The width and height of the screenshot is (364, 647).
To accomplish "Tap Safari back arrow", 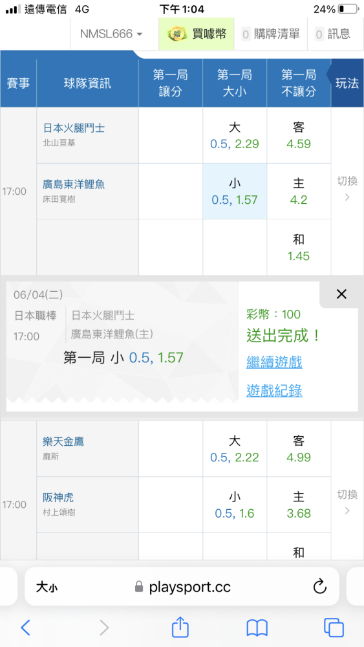I will point(26,628).
